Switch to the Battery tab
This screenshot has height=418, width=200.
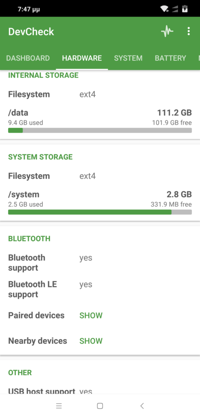170,58
